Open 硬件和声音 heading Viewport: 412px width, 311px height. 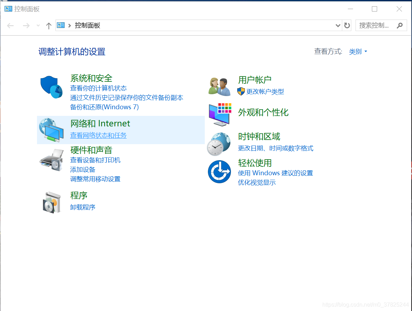pyautogui.click(x=91, y=150)
